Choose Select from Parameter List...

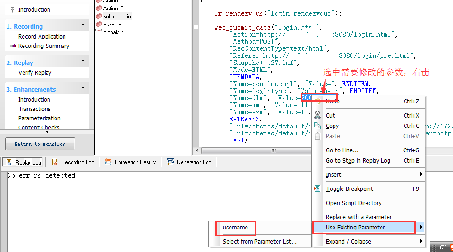coord(260,241)
